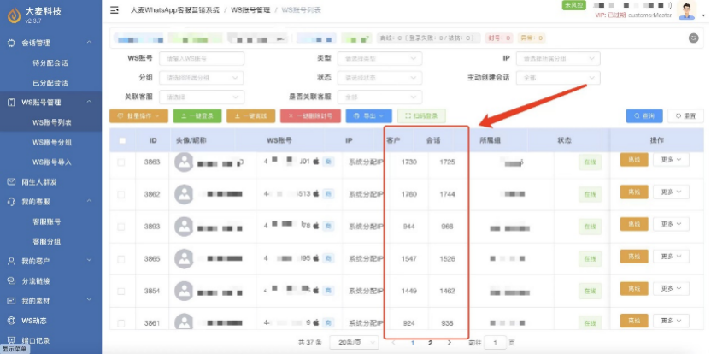The width and height of the screenshot is (711, 354).
Task: Open 接口记录 via its sidebar icon
Action: (x=12, y=340)
